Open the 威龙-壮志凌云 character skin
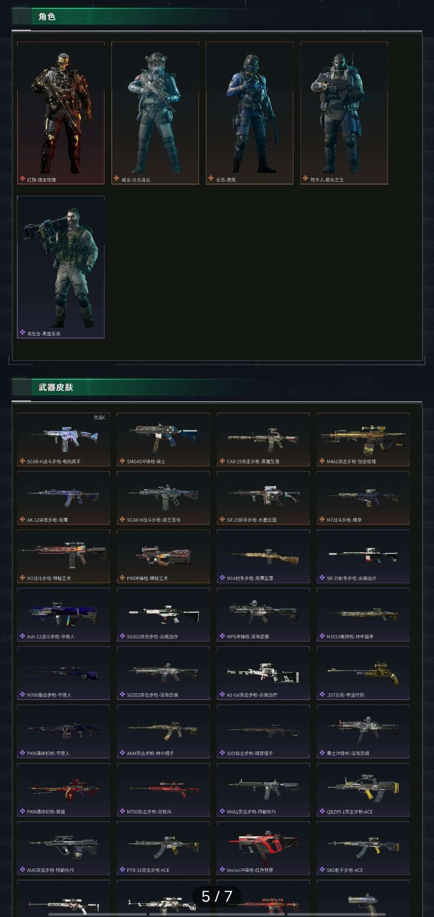Viewport: 434px width, 917px height. click(155, 113)
